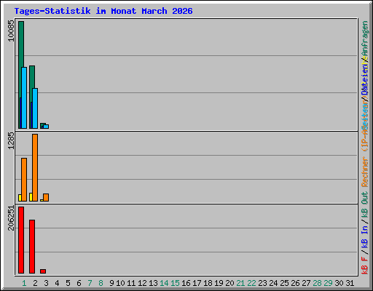Click day label 13 on the x-axis
Screen dimensions: 373x291
(x=153, y=283)
